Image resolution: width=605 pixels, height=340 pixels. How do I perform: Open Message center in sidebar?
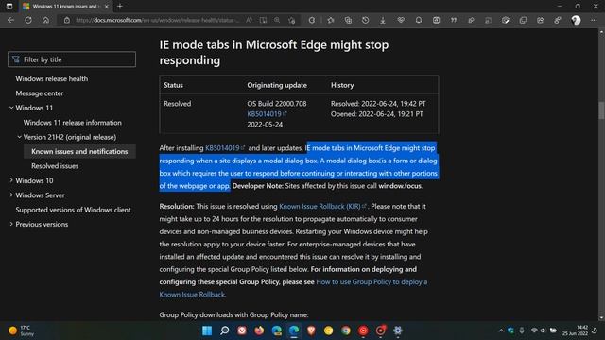40,93
